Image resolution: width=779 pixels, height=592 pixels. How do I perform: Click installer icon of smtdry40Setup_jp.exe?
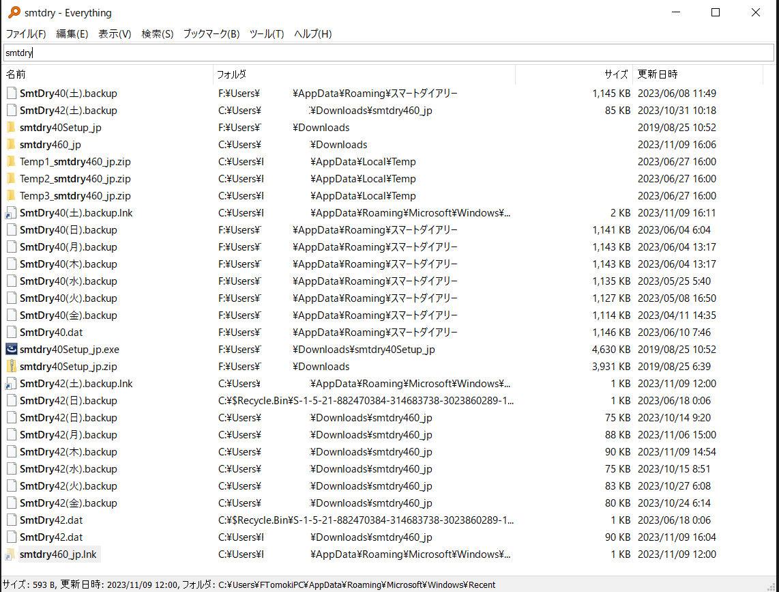click(x=12, y=349)
